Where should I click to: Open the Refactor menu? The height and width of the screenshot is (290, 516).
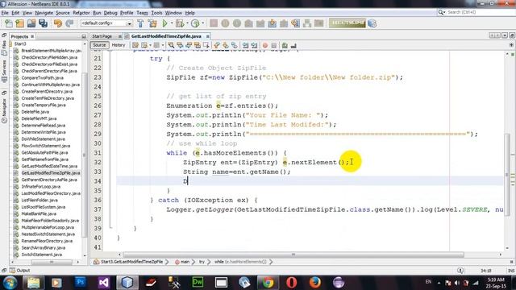tap(81, 13)
